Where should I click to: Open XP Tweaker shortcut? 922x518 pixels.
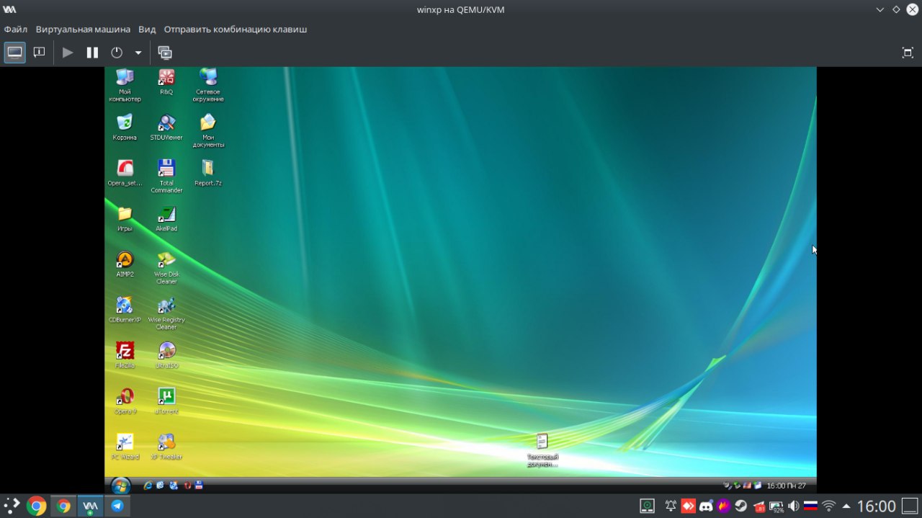click(x=166, y=447)
